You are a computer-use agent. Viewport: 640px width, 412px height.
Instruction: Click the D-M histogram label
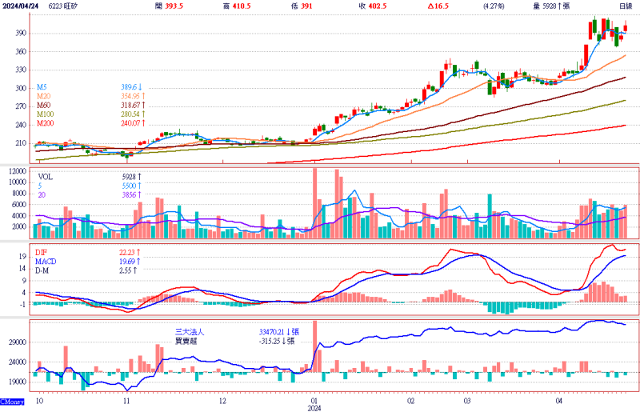(x=42, y=271)
